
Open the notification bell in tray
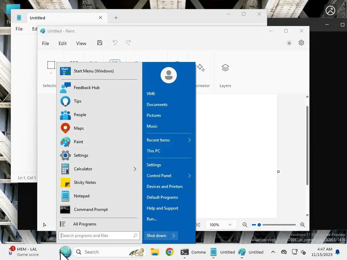pos(338,252)
